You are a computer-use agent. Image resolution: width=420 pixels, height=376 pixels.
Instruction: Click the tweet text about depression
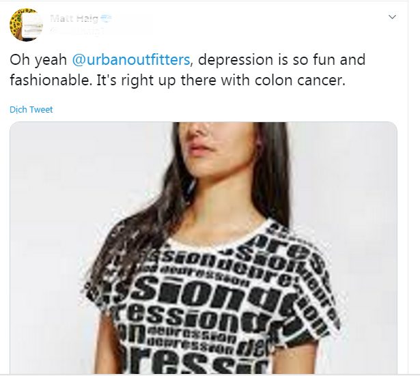coord(188,70)
